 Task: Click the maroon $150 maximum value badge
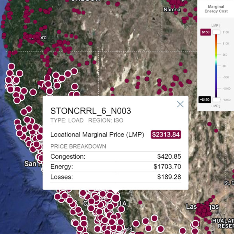[205, 32]
